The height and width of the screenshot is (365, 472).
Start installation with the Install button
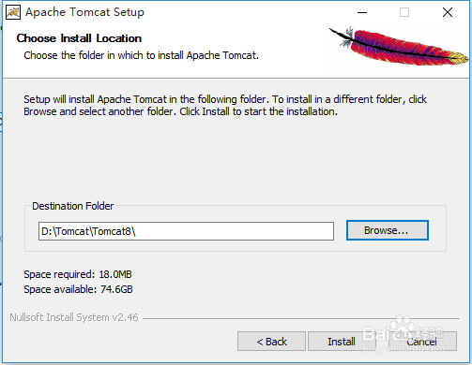pyautogui.click(x=342, y=342)
